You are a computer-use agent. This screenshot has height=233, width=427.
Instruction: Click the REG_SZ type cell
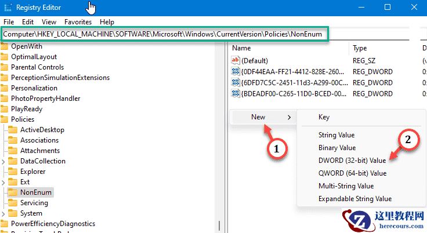point(364,61)
